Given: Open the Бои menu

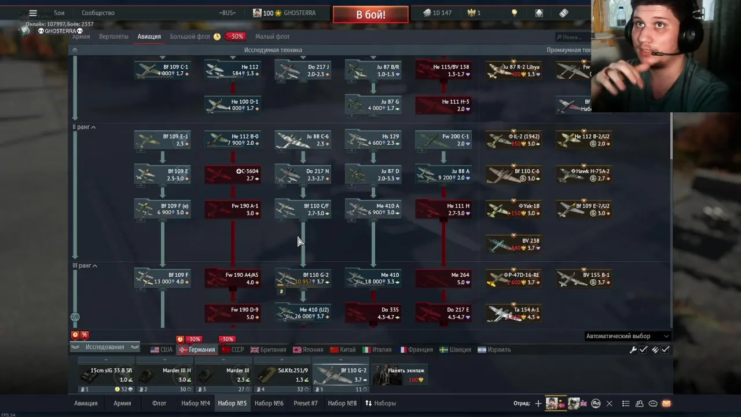Looking at the screenshot, I should tap(59, 13).
